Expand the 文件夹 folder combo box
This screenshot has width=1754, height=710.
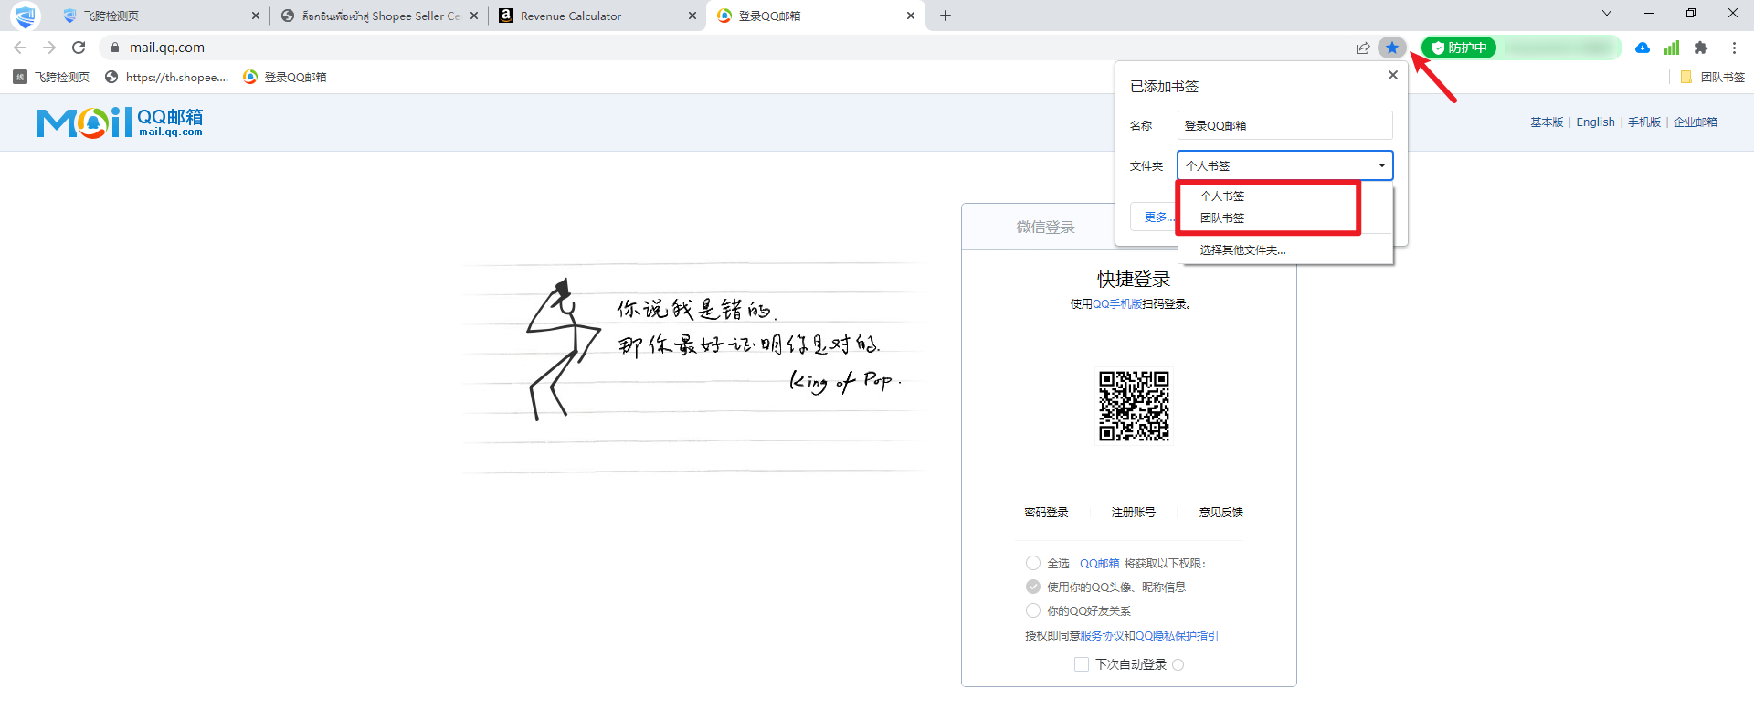pos(1284,165)
